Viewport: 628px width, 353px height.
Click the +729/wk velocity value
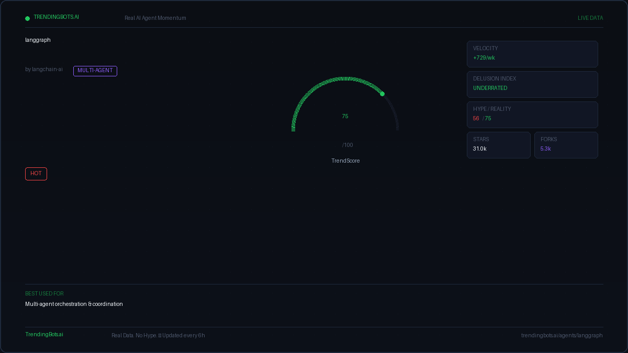coord(484,58)
